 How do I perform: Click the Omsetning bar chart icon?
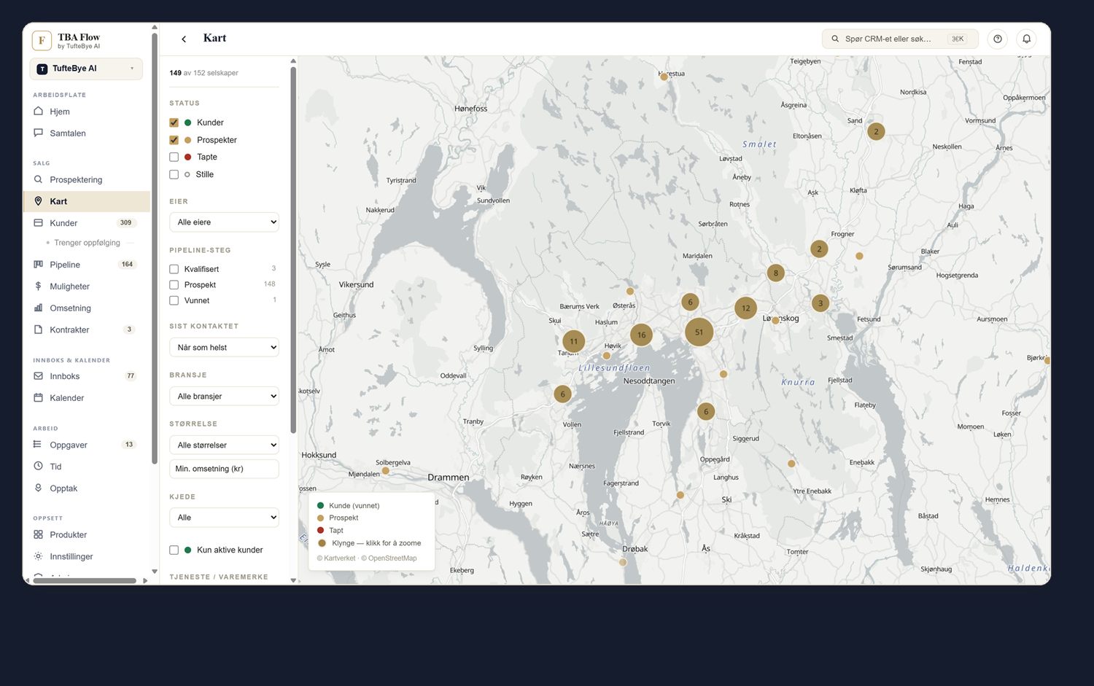coord(38,308)
